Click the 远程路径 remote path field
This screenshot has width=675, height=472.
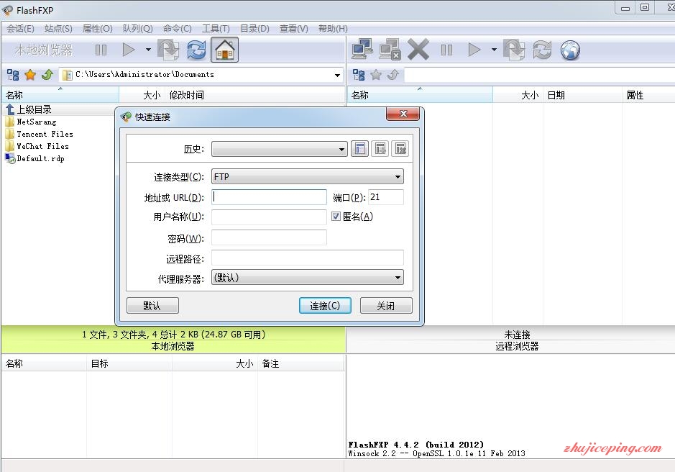[x=308, y=258]
